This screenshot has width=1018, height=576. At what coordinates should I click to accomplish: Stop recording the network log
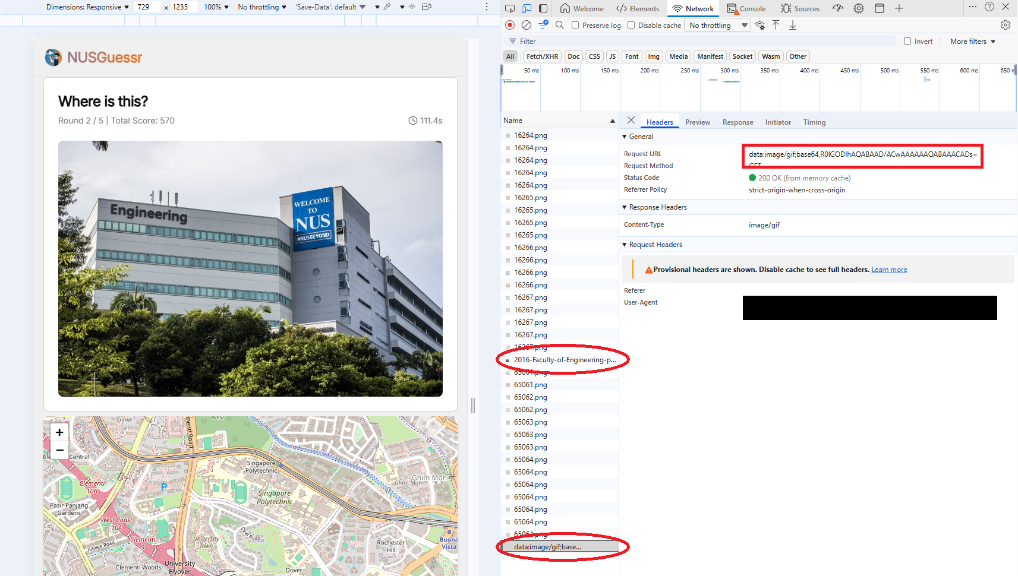tap(510, 25)
